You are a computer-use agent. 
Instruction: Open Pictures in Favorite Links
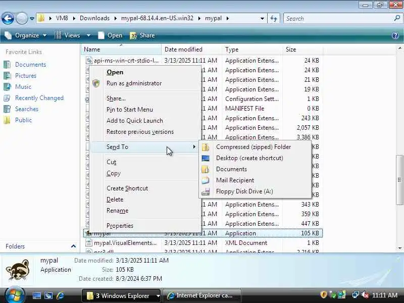pyautogui.click(x=26, y=75)
